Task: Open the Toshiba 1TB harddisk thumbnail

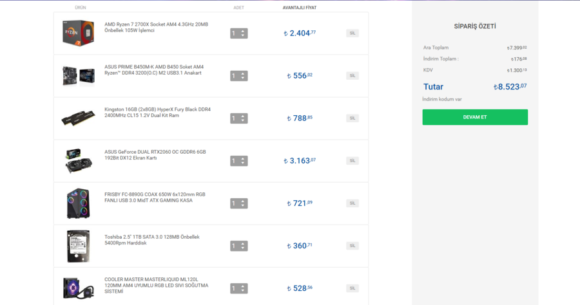Action: coord(78,246)
